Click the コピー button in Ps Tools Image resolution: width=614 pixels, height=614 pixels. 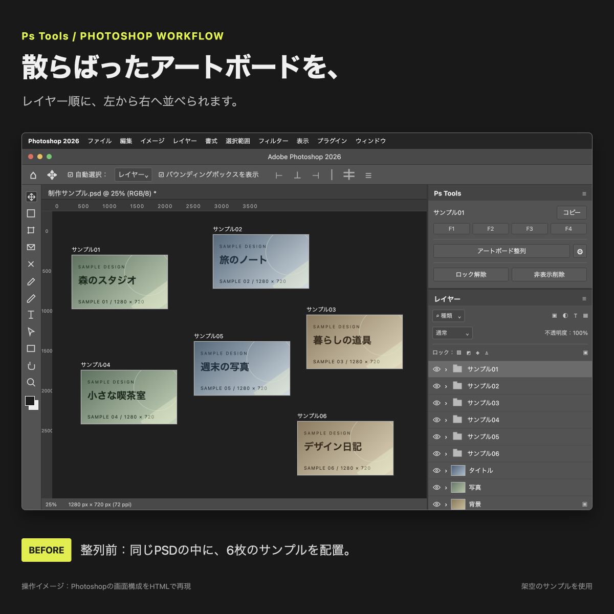click(572, 212)
